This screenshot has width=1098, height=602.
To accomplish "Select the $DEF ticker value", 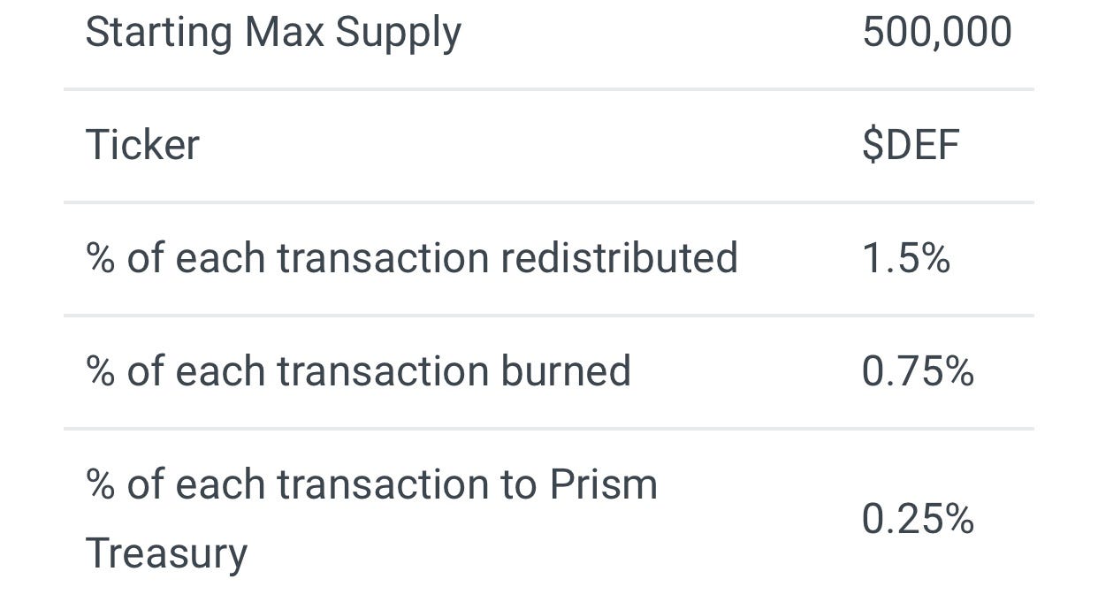I will 911,145.
